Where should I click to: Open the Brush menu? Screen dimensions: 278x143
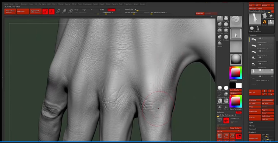(x=11, y=4)
